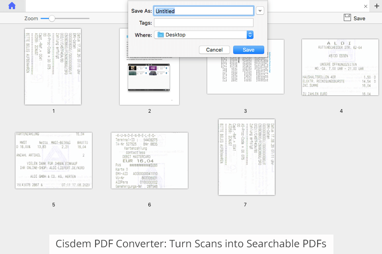Click the page number 4 label
Viewport: 382px width, 254px height.
[x=341, y=111]
